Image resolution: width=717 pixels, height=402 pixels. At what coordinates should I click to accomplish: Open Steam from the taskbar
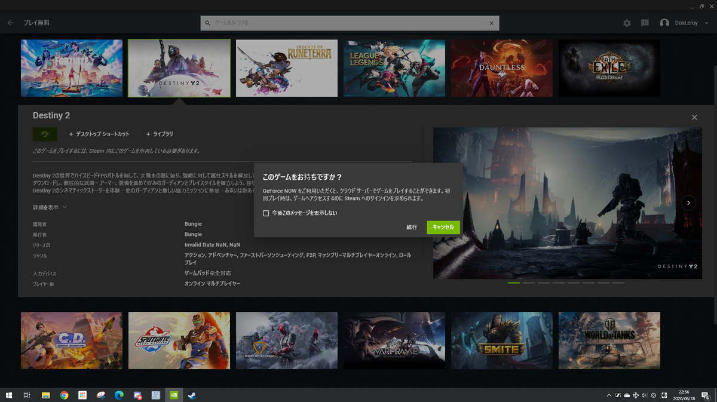(x=192, y=395)
